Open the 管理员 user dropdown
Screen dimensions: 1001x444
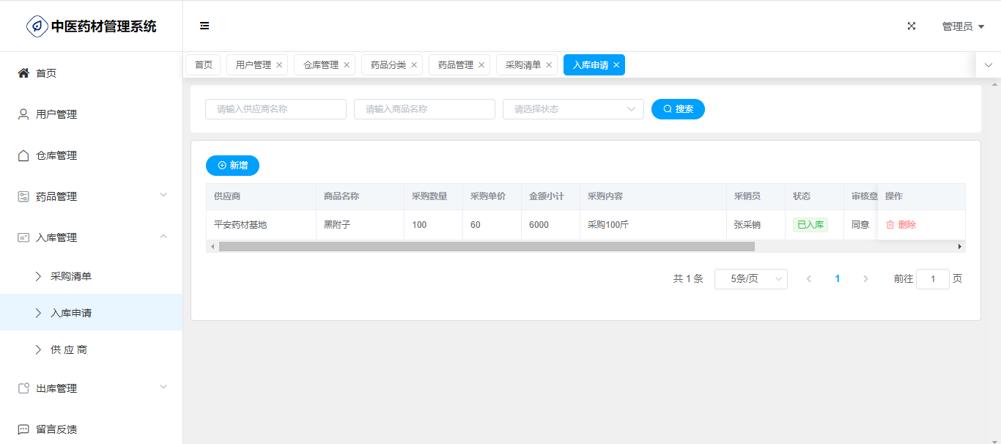pos(962,26)
